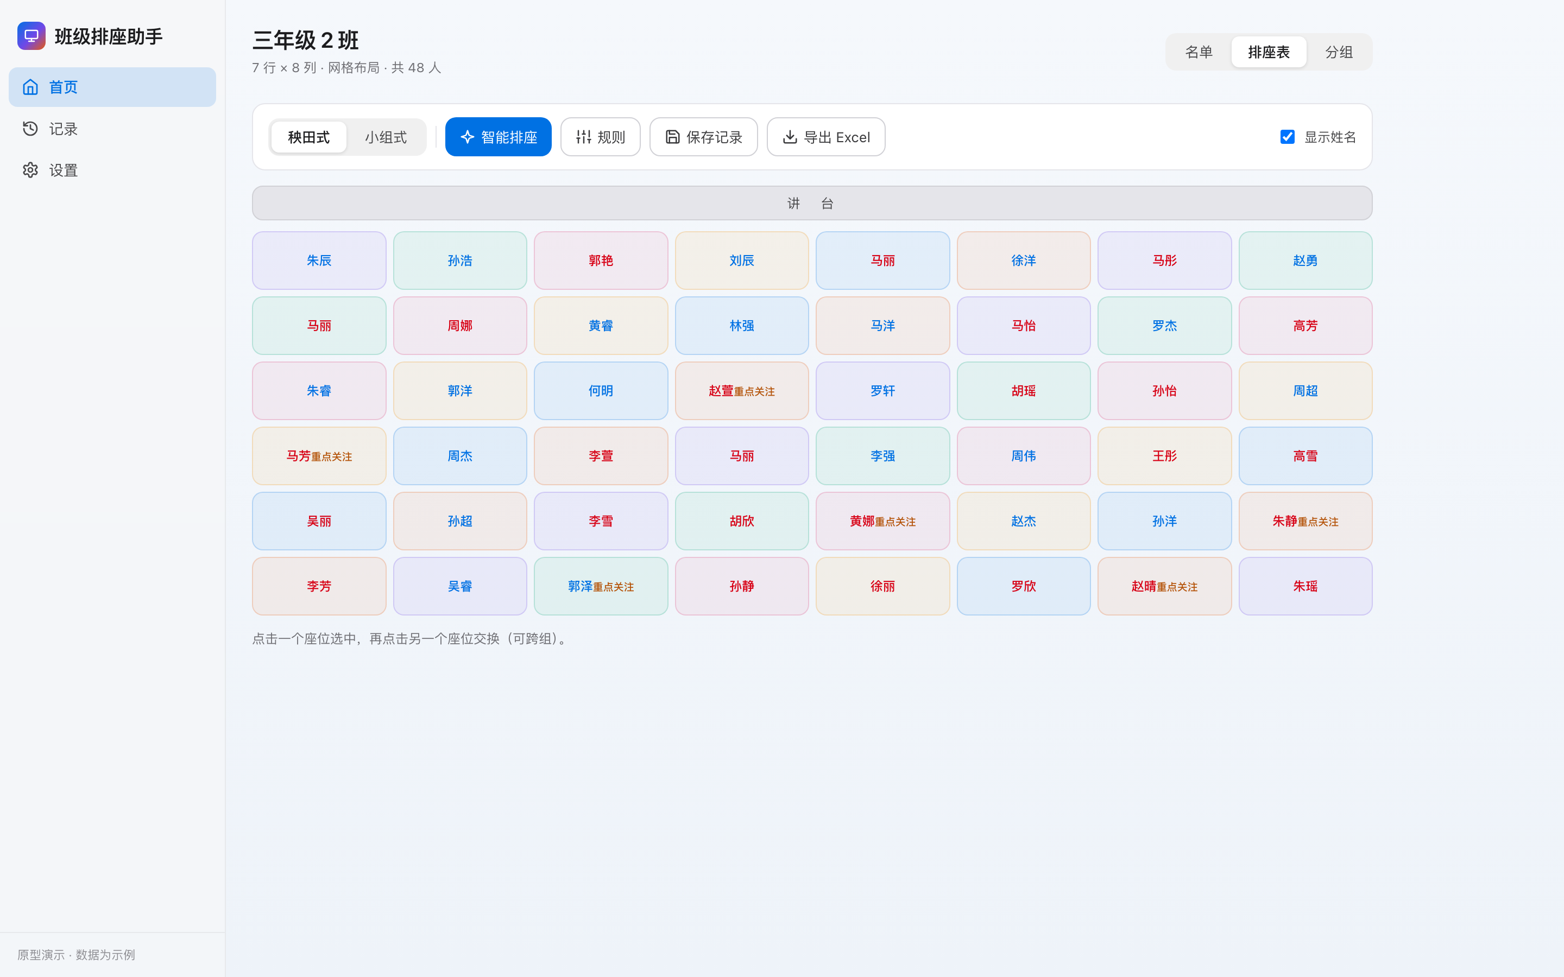Viewport: 1564px width, 977px height.
Task: Run 智能排座 auto seating
Action: [499, 137]
